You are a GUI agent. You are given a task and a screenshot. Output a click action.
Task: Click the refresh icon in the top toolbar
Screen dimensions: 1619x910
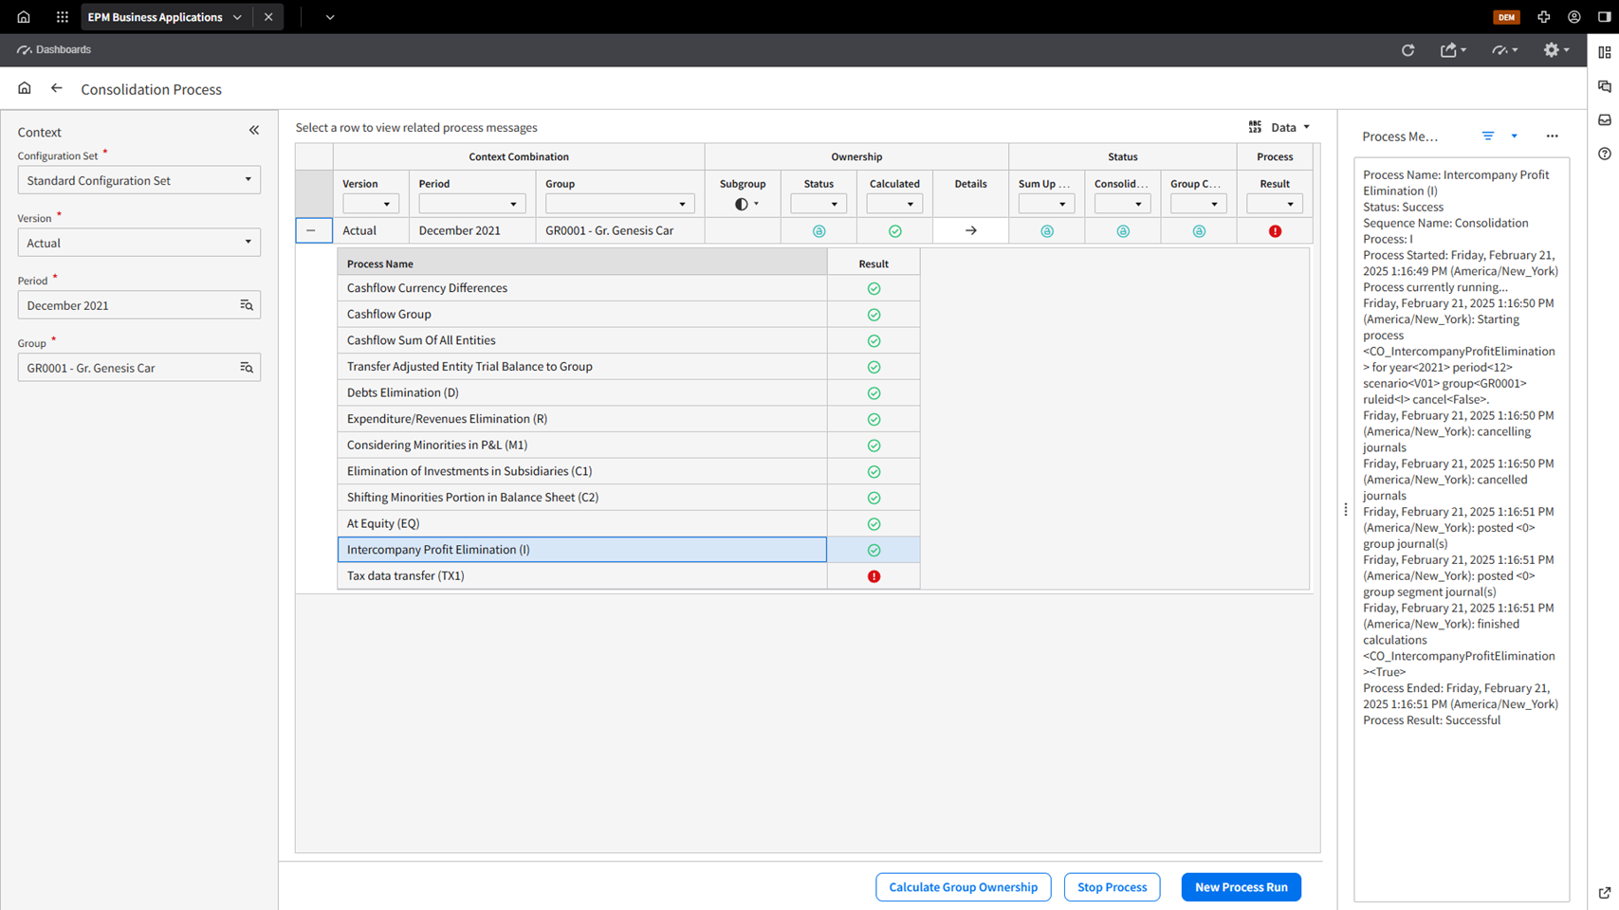(x=1407, y=50)
